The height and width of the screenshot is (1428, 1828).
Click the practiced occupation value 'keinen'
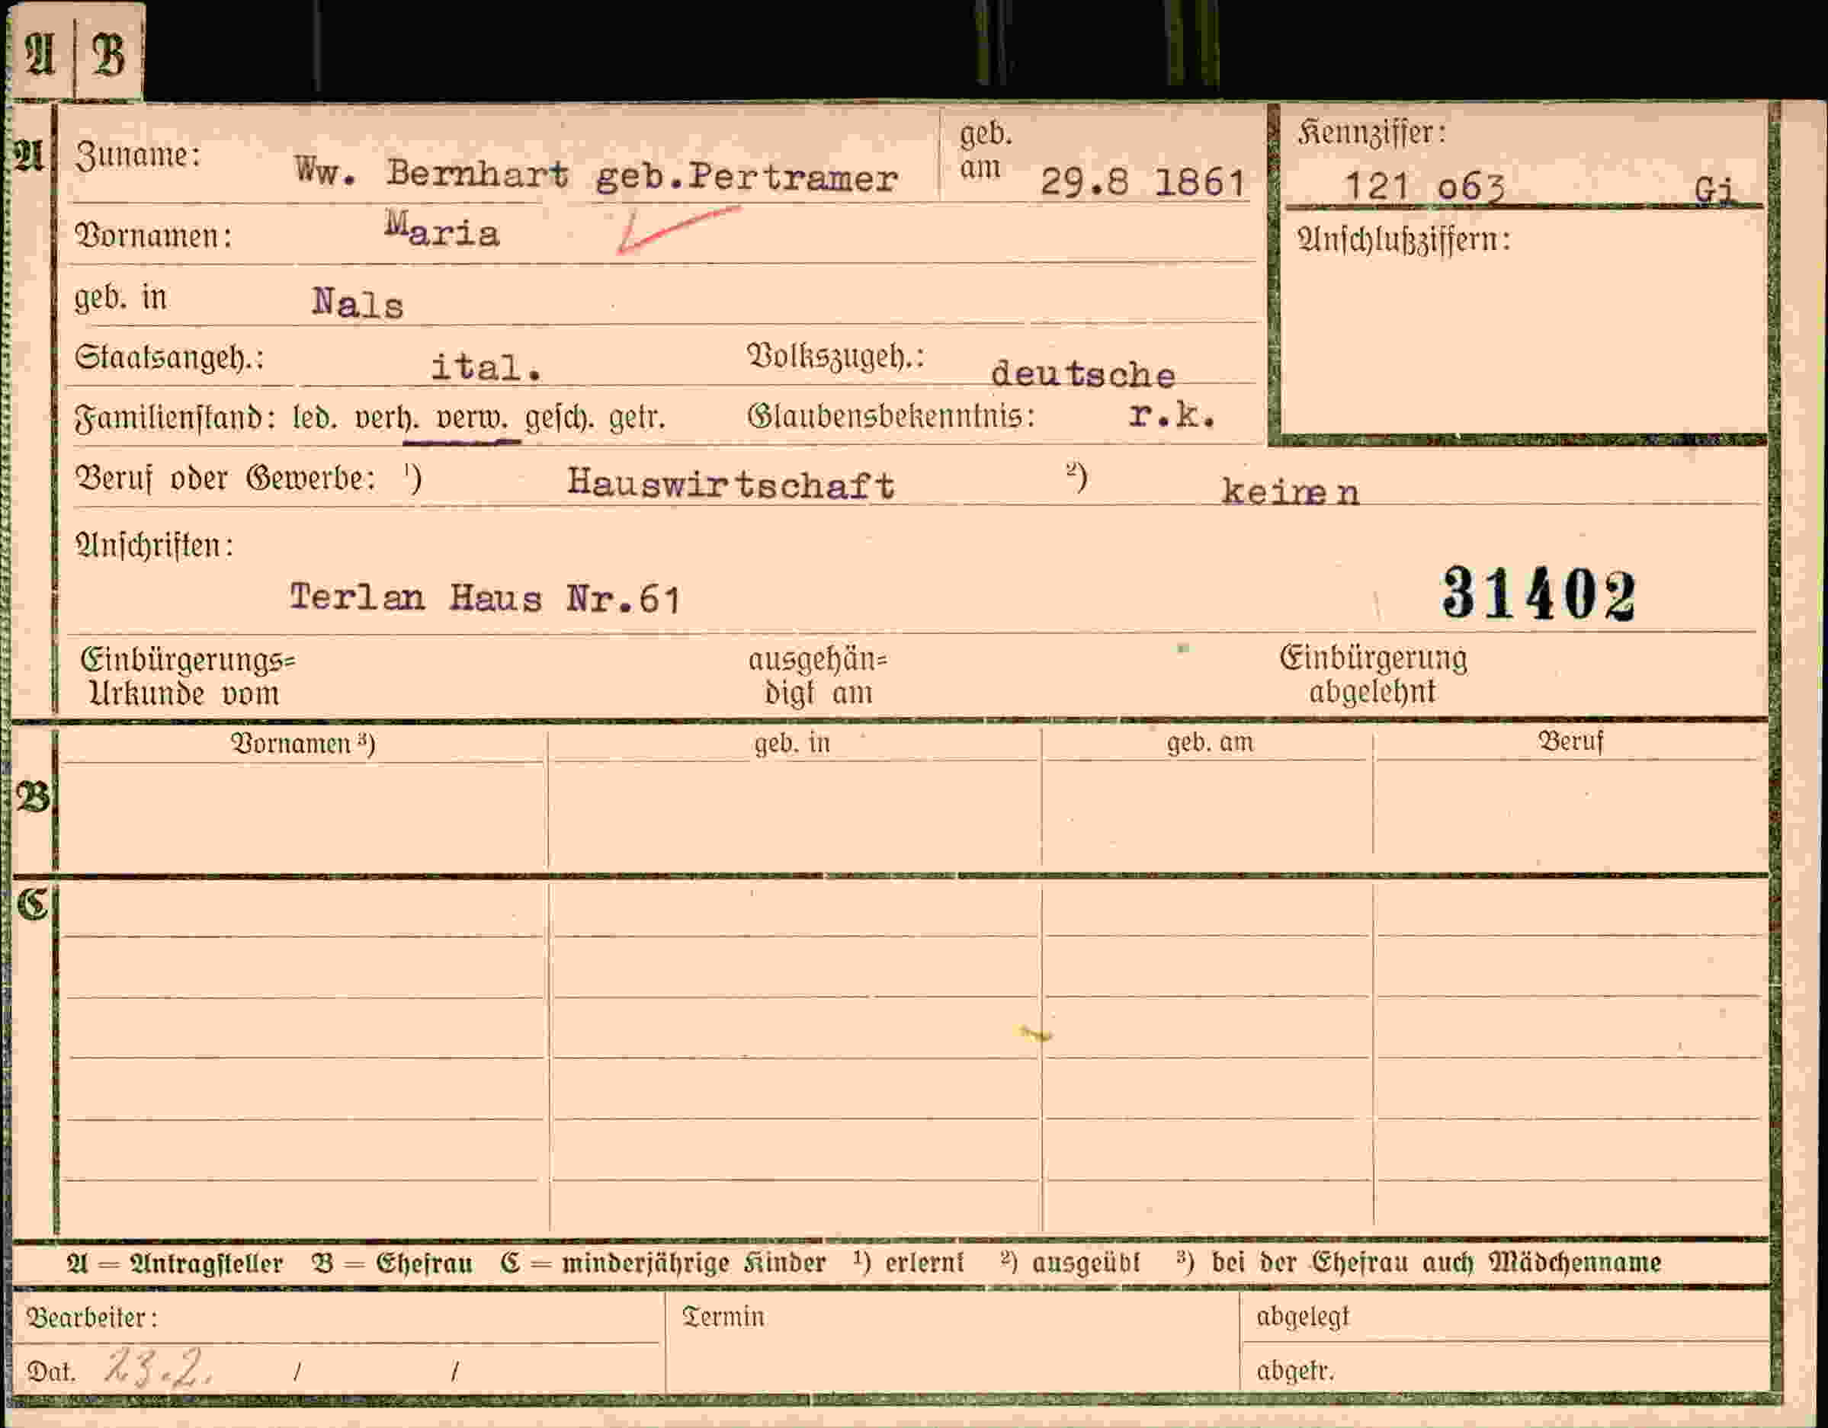(x=1291, y=491)
